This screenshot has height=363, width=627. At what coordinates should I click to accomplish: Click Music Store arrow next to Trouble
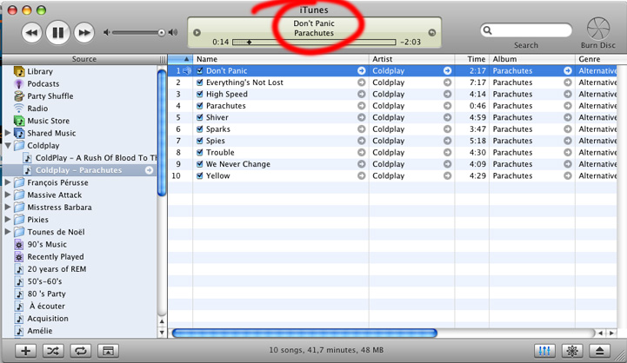click(362, 153)
